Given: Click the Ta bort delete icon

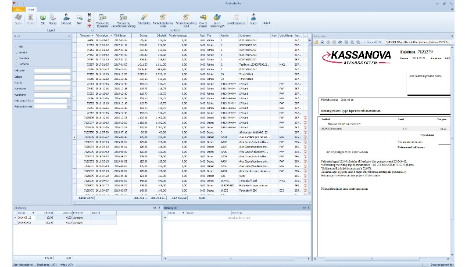Looking at the screenshot, I should click(31, 19).
